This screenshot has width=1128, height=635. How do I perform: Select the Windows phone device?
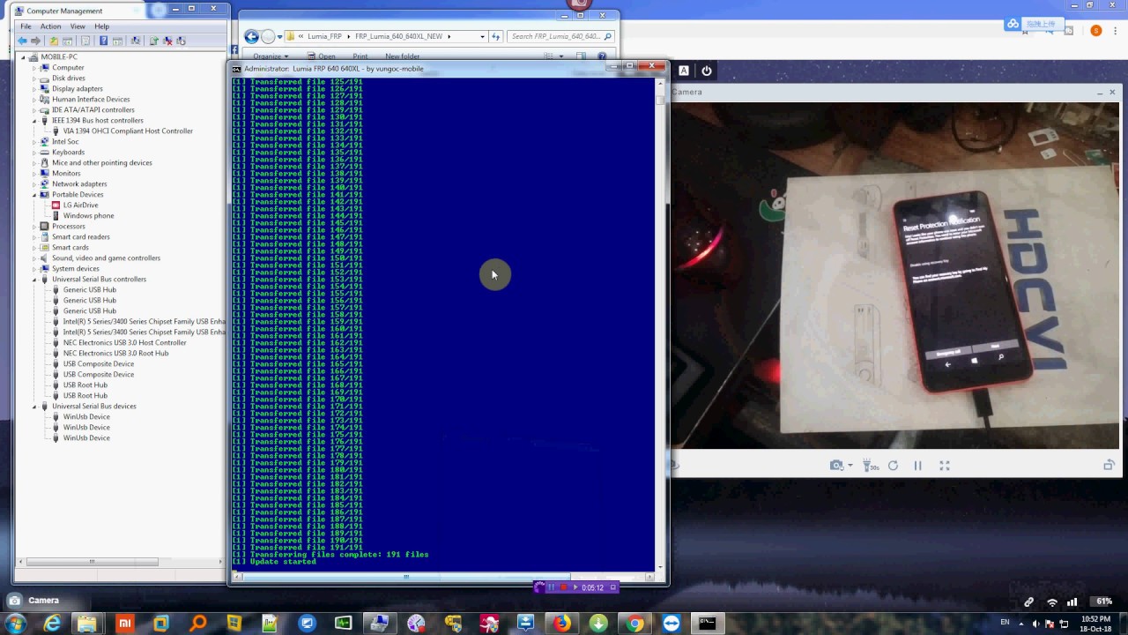pyautogui.click(x=88, y=215)
